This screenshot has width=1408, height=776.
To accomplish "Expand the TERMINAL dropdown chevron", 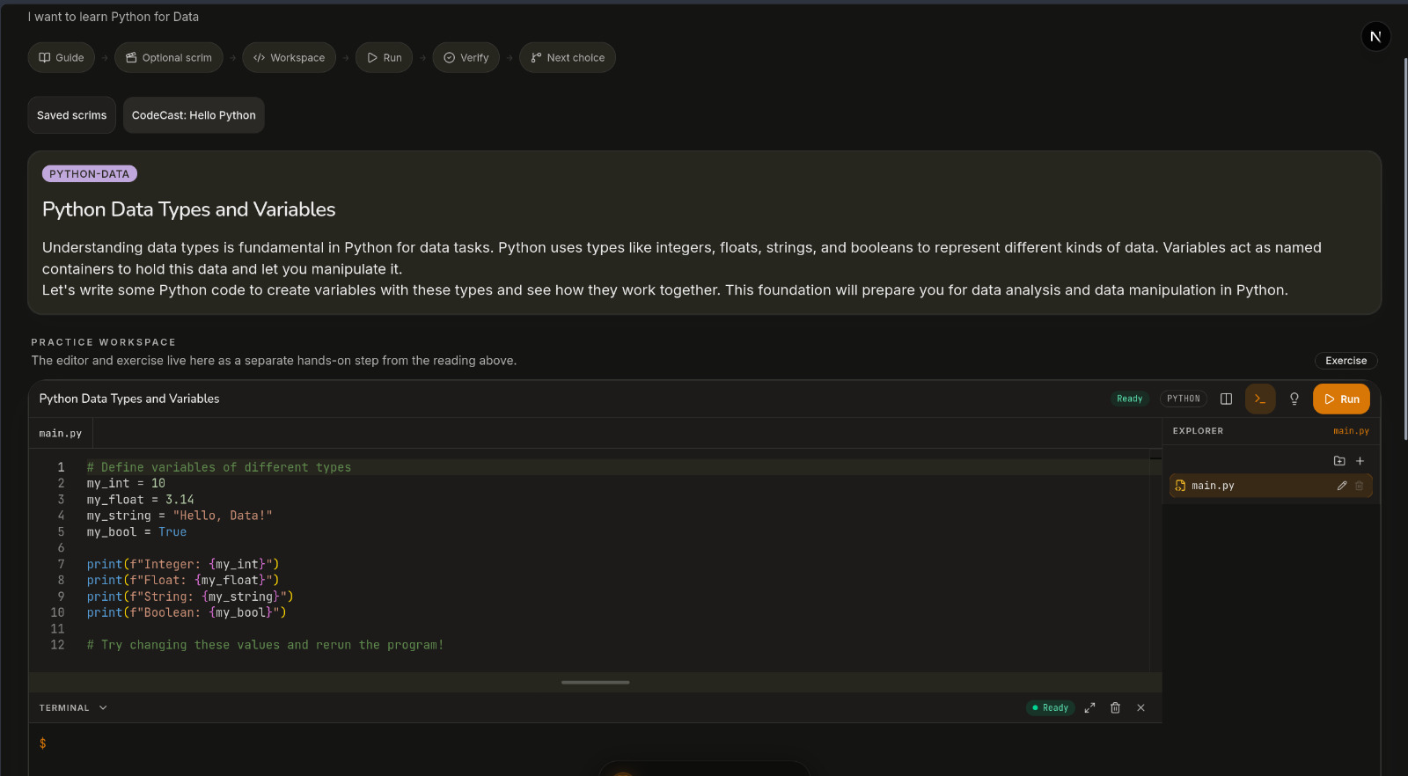I will [x=103, y=708].
